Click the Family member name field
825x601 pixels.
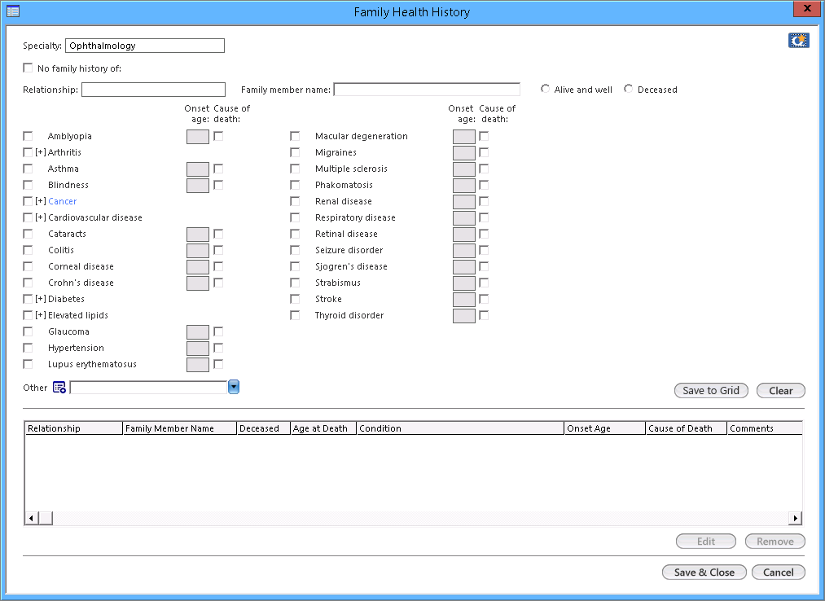click(427, 90)
